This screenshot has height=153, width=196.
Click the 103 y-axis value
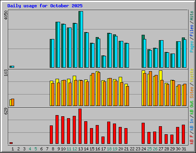pyautogui.click(x=6, y=73)
